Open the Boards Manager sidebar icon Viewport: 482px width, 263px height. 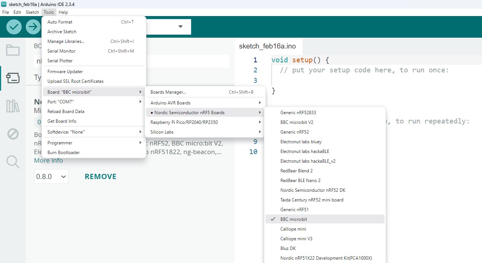pos(13,78)
